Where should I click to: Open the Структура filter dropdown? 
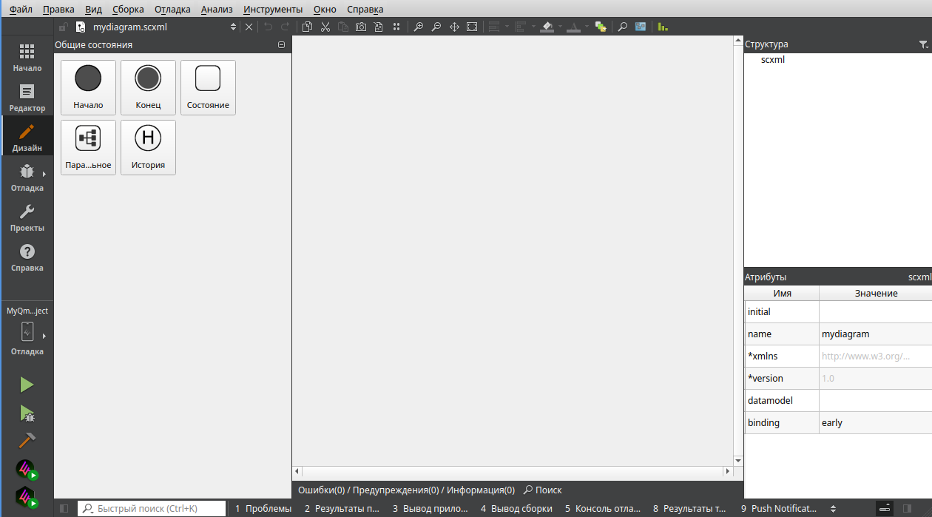pyautogui.click(x=923, y=45)
